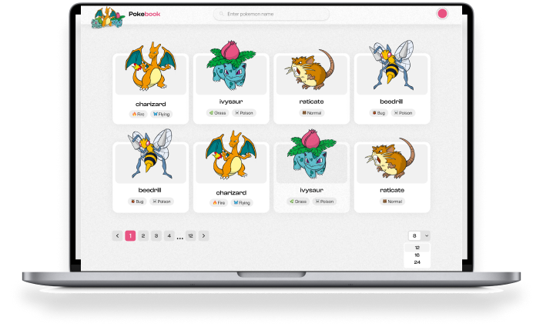Viewport: 543px width, 330px height.
Task: Click the Poison type badge on bottom-row ivysaur
Action: point(324,202)
